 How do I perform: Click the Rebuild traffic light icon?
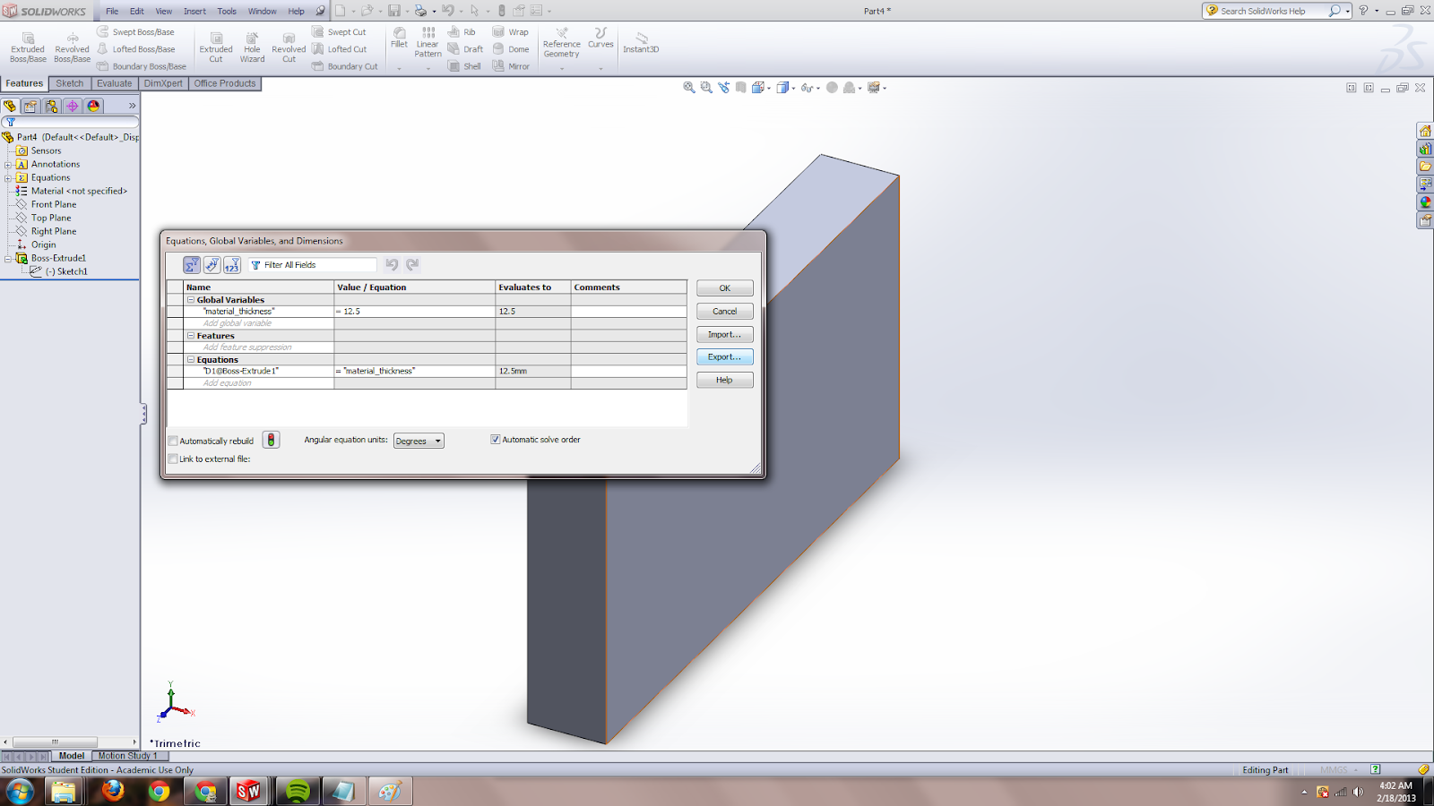[x=271, y=440]
